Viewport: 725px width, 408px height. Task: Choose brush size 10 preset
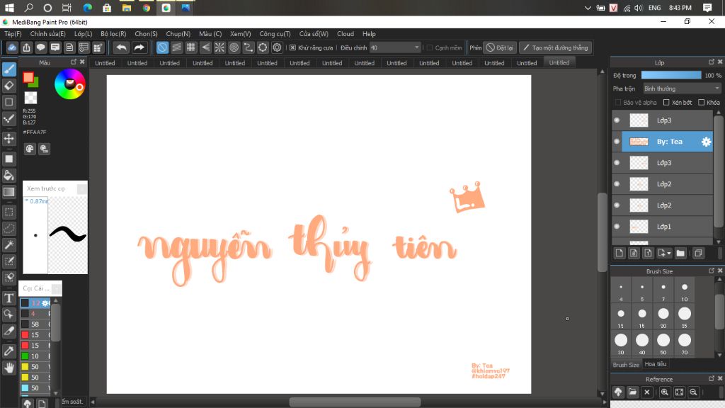pyautogui.click(x=685, y=291)
